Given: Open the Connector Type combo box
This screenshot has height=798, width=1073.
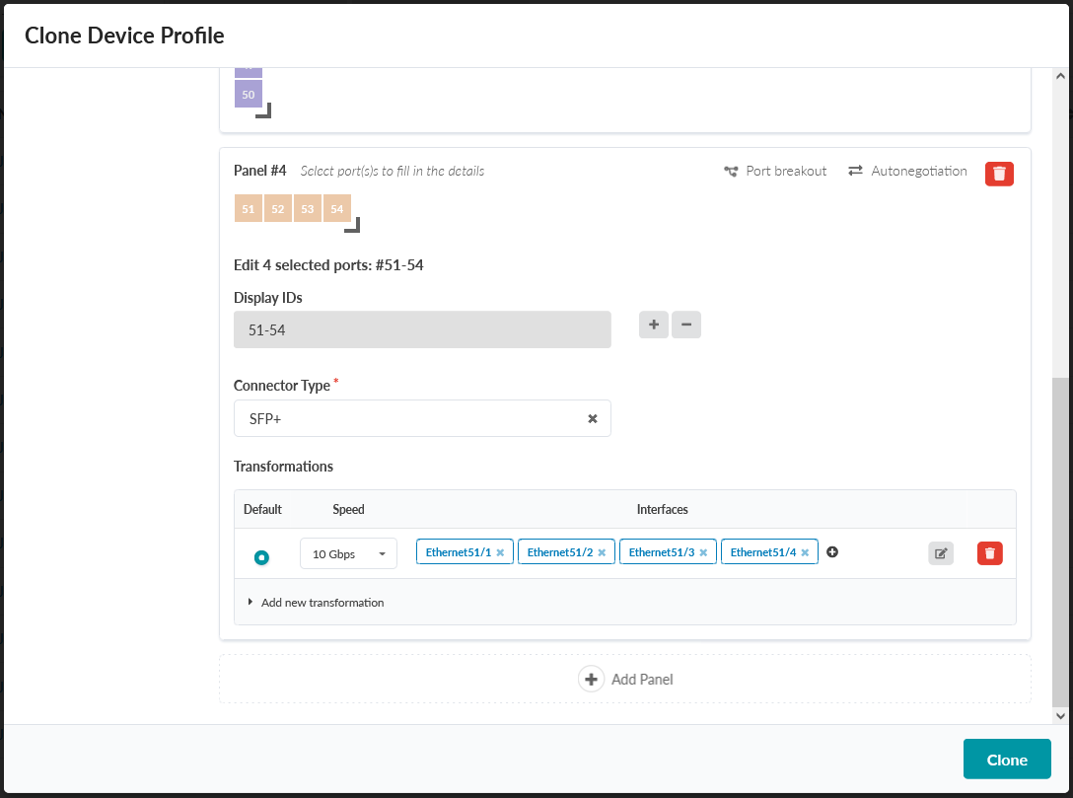Looking at the screenshot, I should (409, 418).
